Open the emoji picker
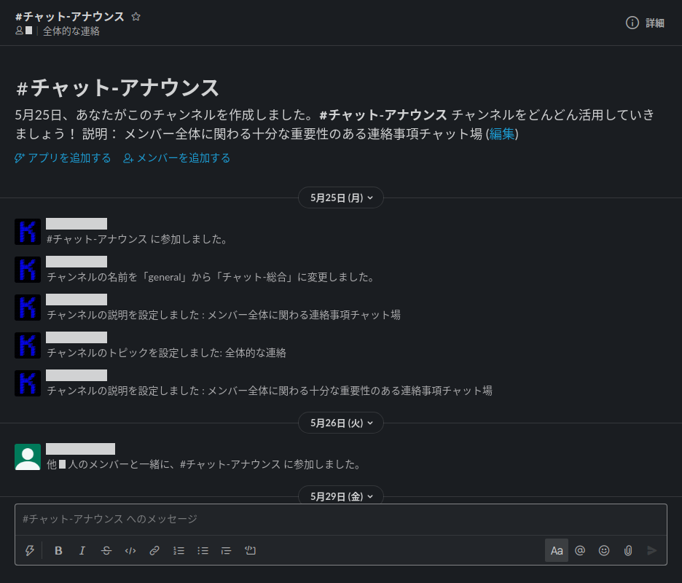Image resolution: width=682 pixels, height=583 pixels. coord(604,550)
